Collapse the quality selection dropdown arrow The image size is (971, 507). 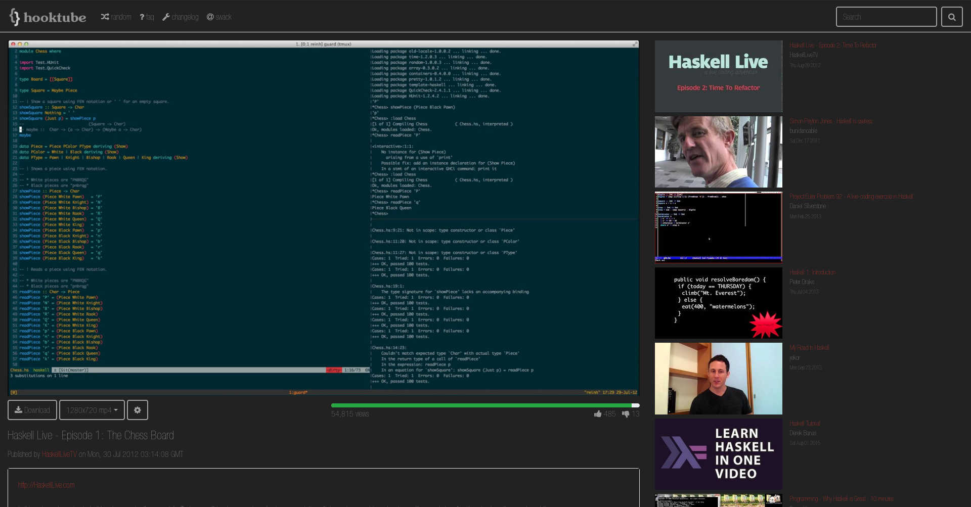pos(117,409)
